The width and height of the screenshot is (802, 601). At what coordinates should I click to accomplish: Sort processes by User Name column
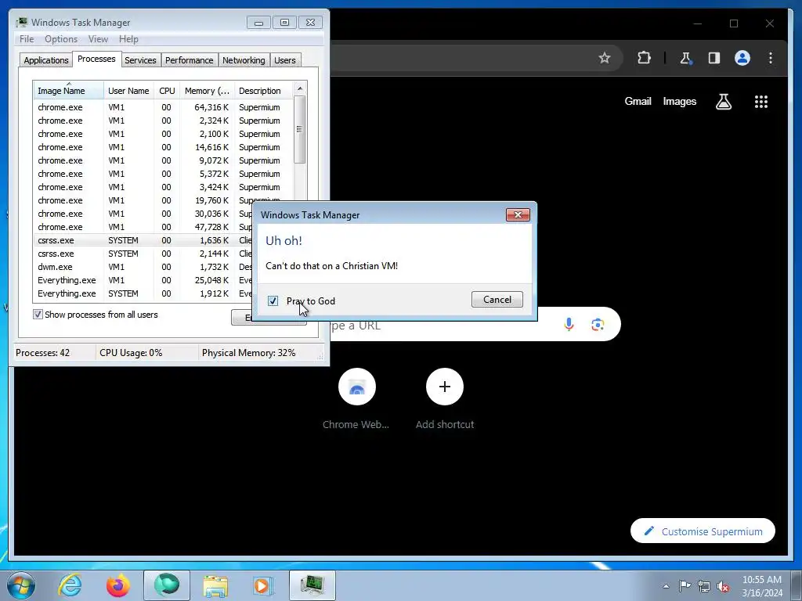(x=128, y=91)
